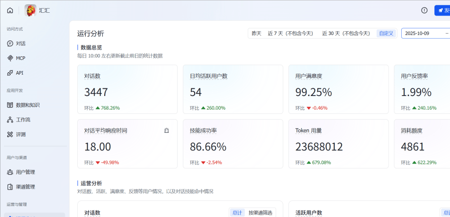Image resolution: width=450 pixels, height=217 pixels.
Task: Go to API in the sidebar
Action: point(19,73)
